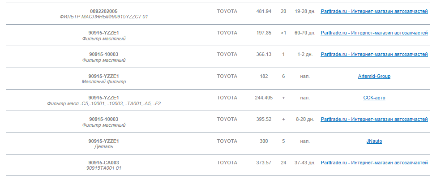Open the Artemid-Group seller link
Screen dimensions: 445x180
[x=374, y=76]
